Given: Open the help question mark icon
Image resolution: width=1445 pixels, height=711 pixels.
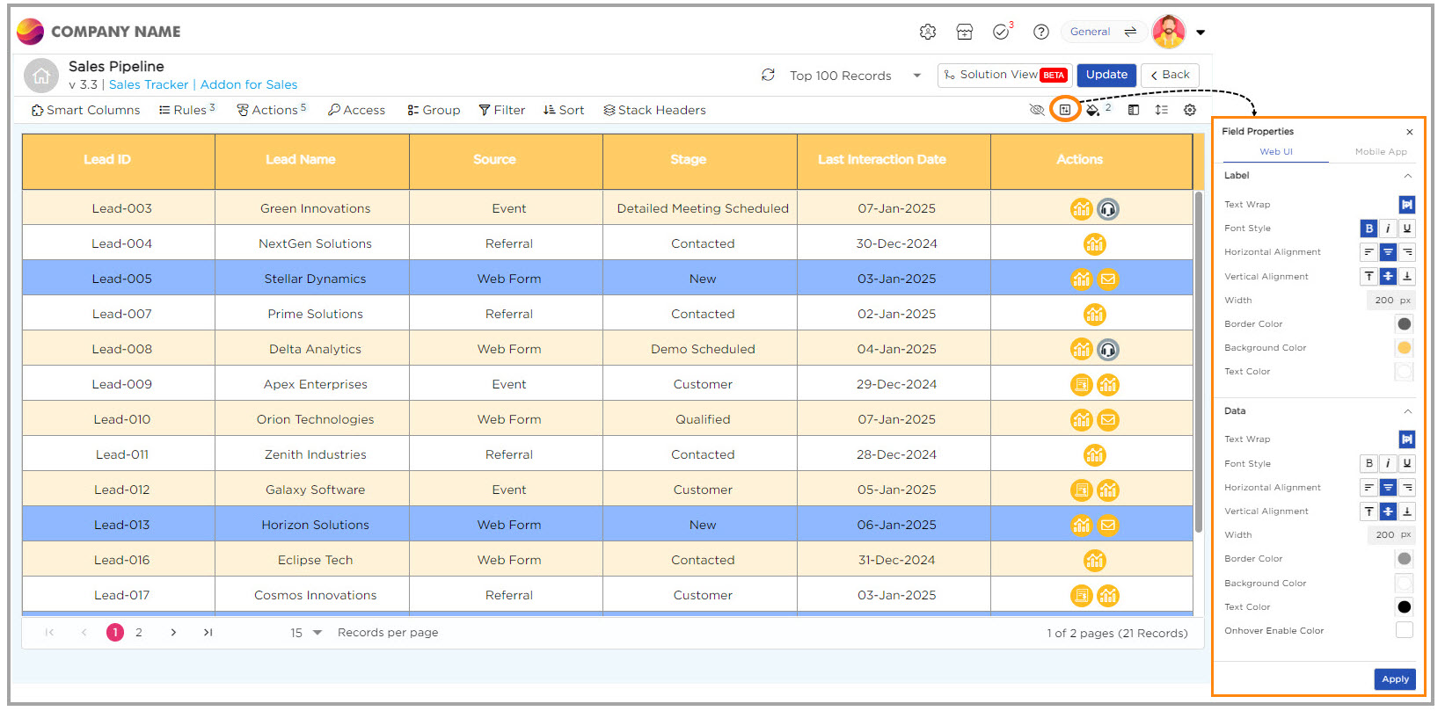Looking at the screenshot, I should [1040, 32].
